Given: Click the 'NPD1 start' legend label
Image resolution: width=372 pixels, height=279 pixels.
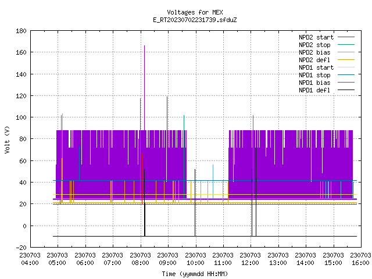Looking at the screenshot, I should pos(316,67).
